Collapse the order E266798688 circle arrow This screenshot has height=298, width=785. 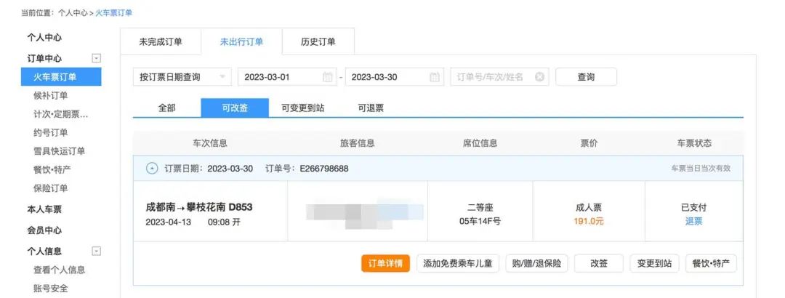coord(152,169)
